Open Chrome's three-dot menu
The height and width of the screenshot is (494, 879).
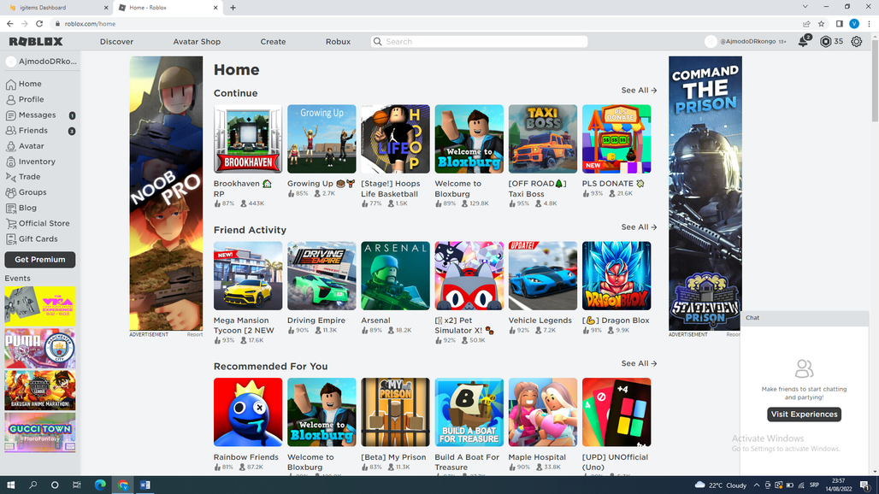click(869, 24)
